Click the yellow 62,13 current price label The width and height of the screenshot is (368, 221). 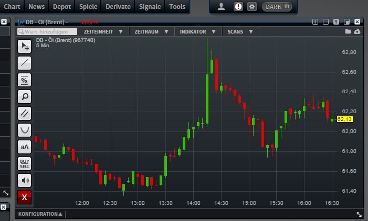pos(344,119)
